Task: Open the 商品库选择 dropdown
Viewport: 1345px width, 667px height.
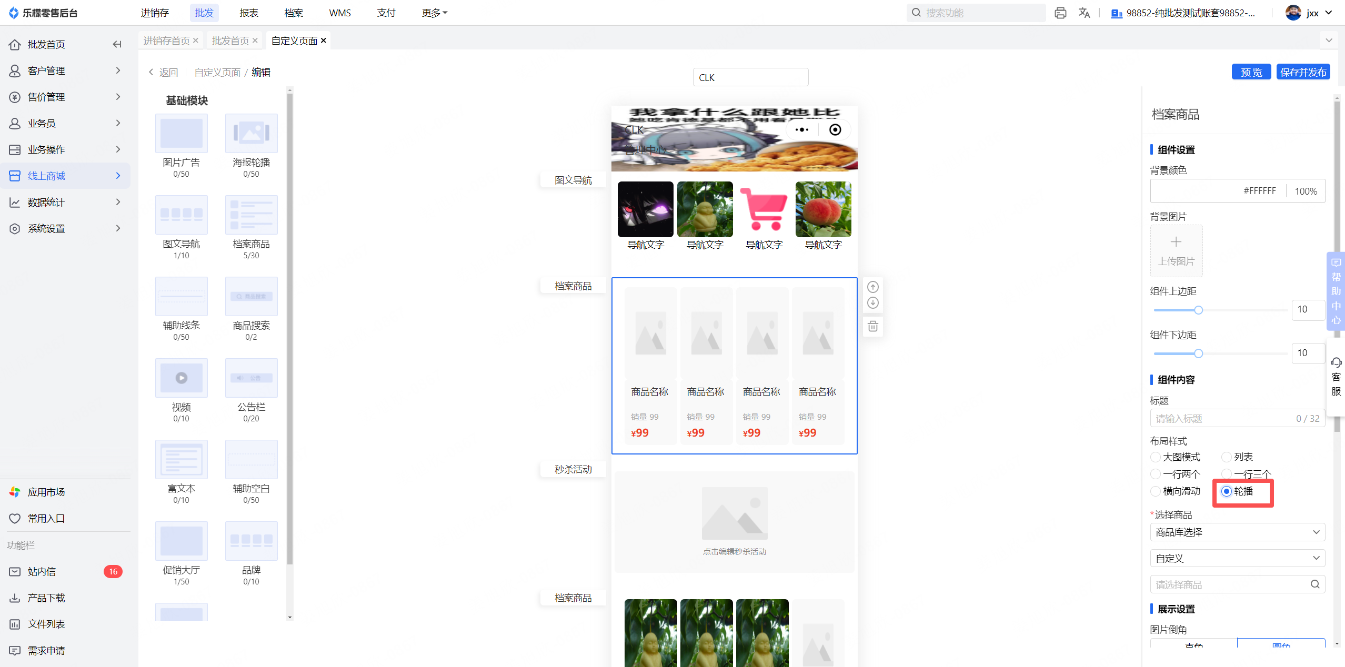Action: pos(1237,532)
